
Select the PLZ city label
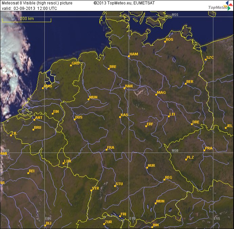point(190,158)
